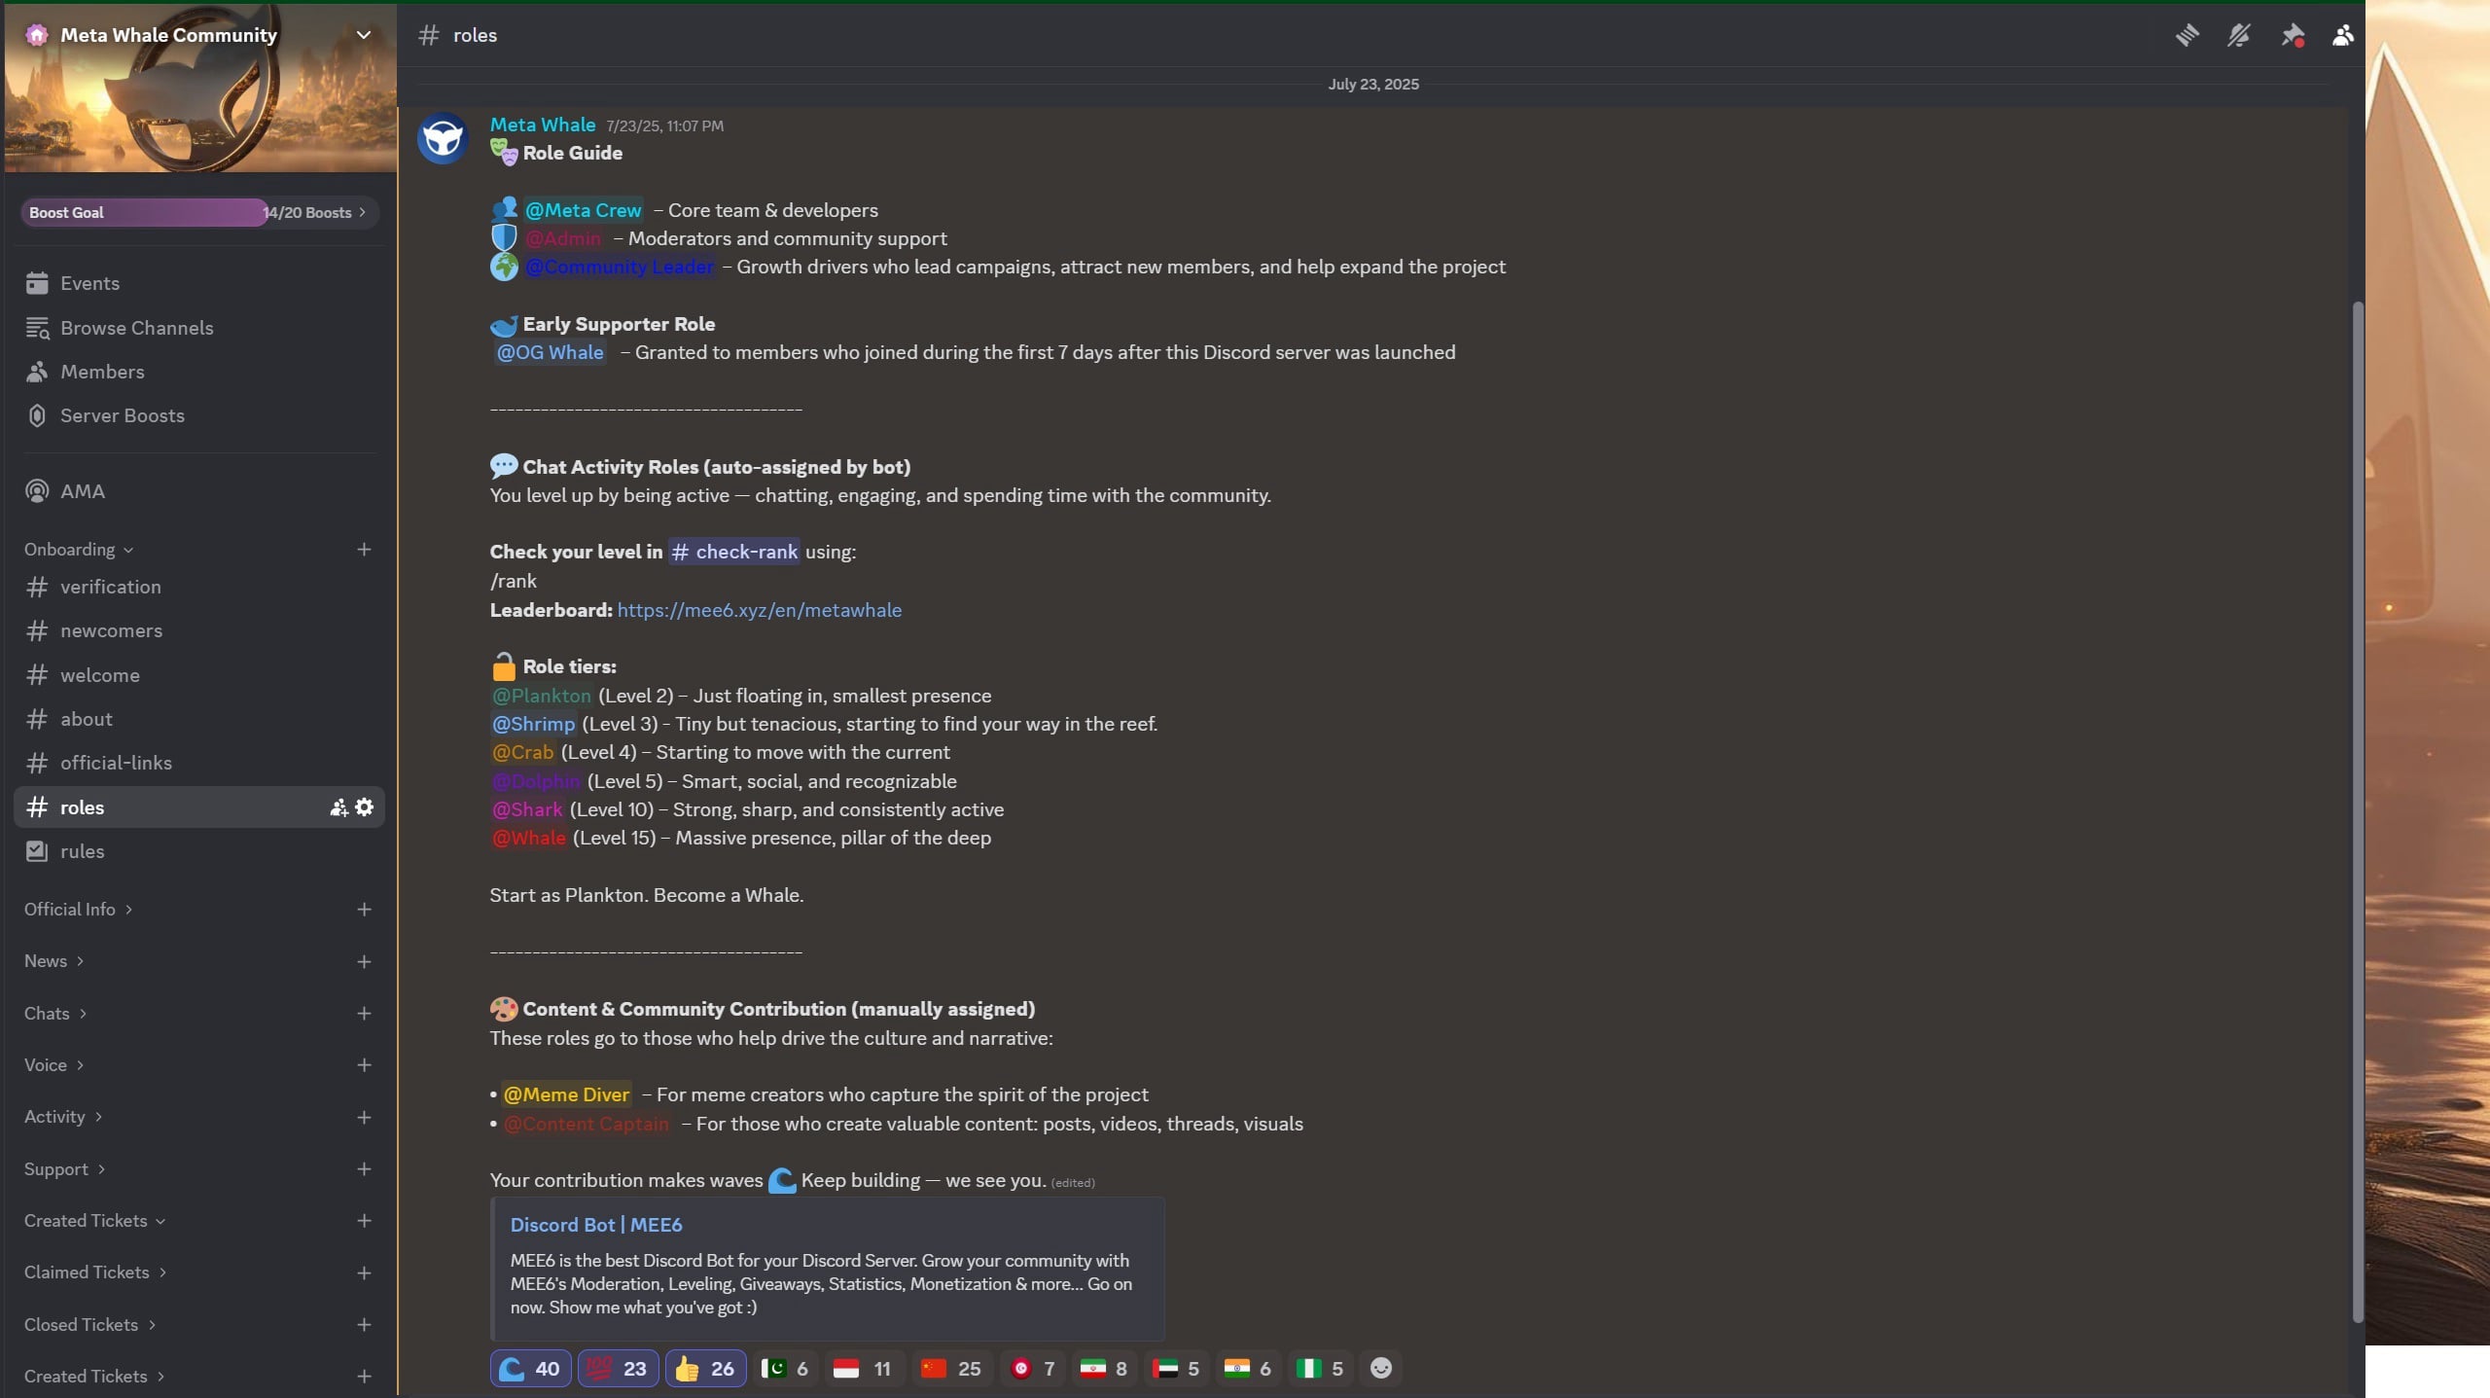Open the mee6.xyz leaderboard link
Viewport: 2490px width, 1398px height.
759,610
